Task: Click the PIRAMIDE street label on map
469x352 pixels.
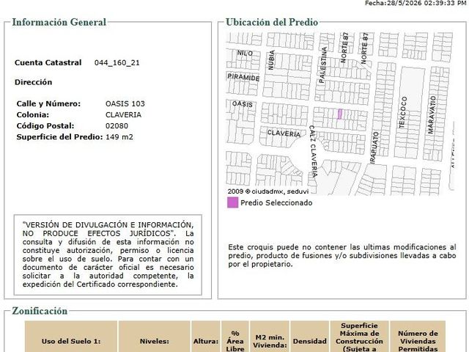Action: click(x=243, y=77)
